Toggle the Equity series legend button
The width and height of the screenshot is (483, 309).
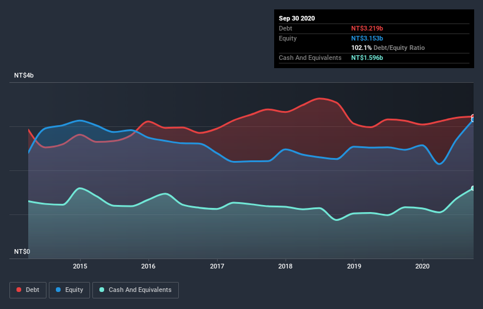[x=69, y=290]
